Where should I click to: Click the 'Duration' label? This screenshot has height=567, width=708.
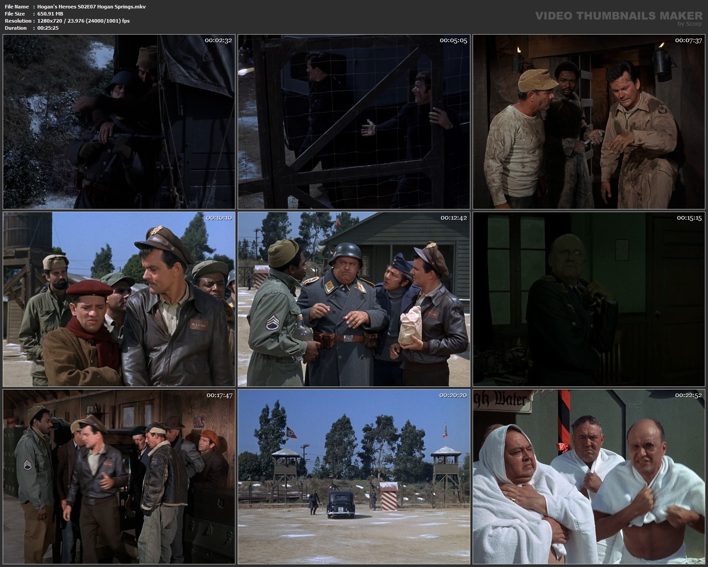pyautogui.click(x=16, y=28)
